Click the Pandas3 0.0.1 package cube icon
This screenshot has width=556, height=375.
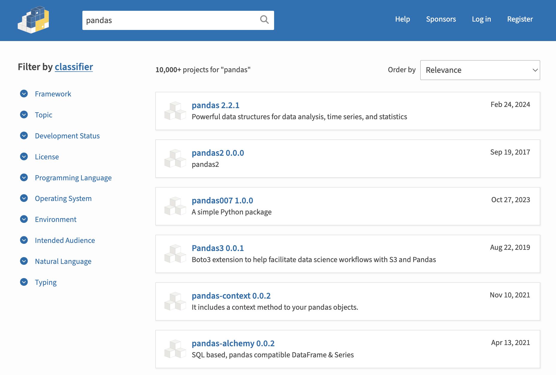pos(175,254)
